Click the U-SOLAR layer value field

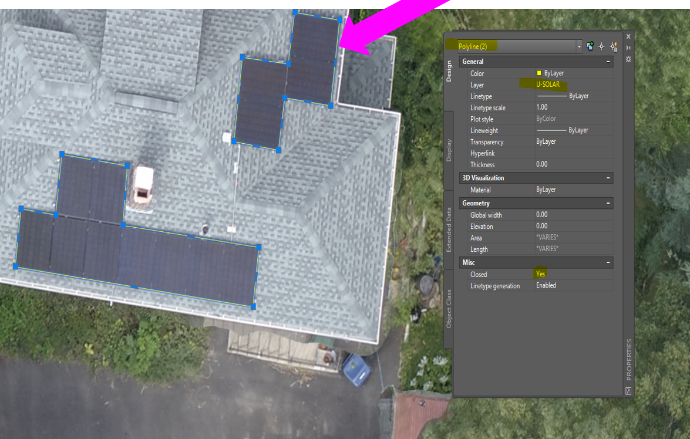[573, 85]
